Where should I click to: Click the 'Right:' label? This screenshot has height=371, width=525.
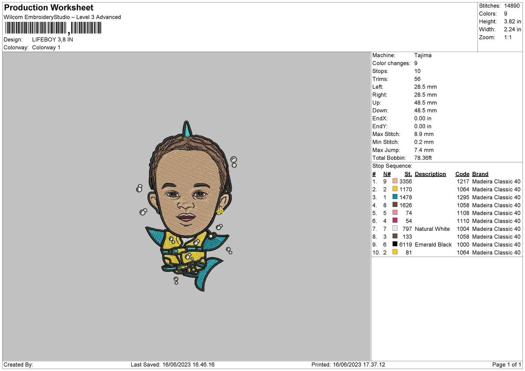[x=380, y=95]
